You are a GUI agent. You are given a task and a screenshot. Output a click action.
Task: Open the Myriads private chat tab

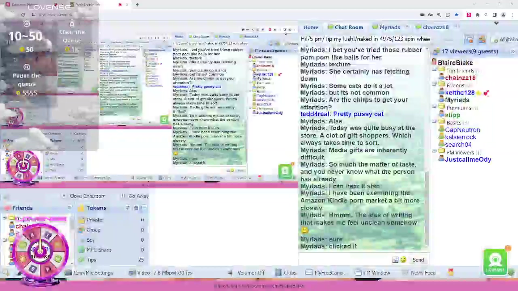(x=386, y=27)
